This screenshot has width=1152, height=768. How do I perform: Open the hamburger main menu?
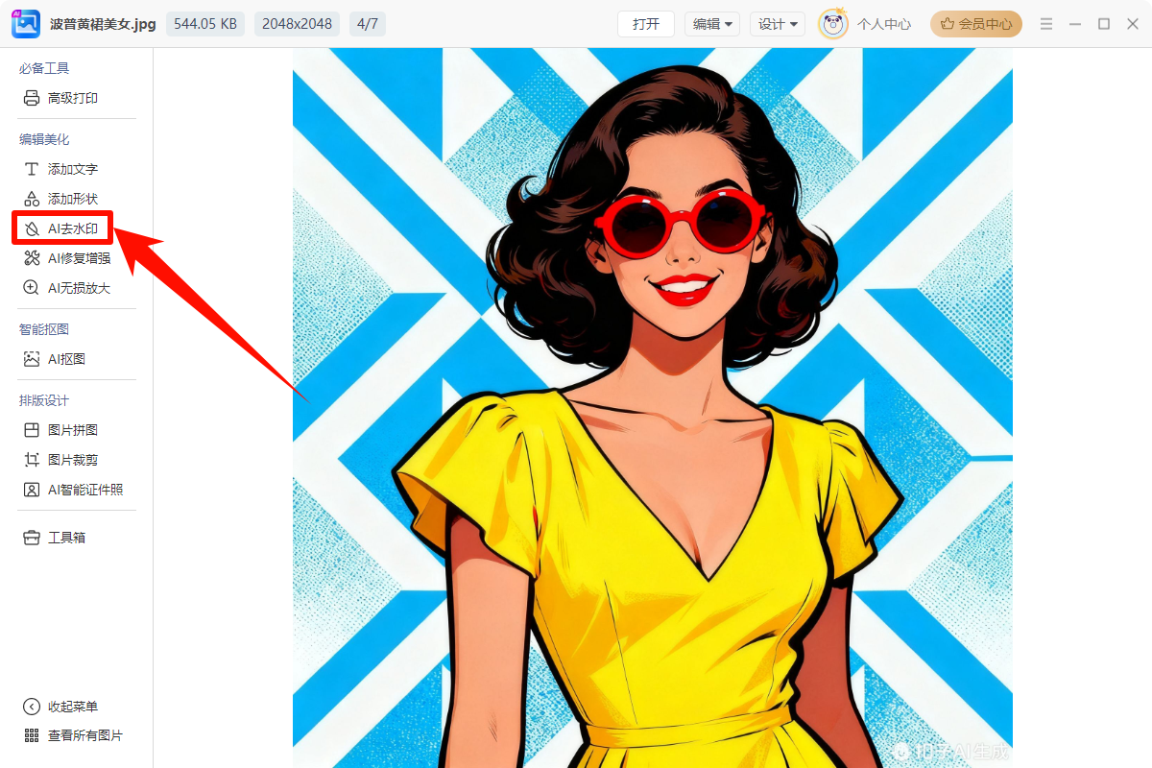coord(1046,24)
